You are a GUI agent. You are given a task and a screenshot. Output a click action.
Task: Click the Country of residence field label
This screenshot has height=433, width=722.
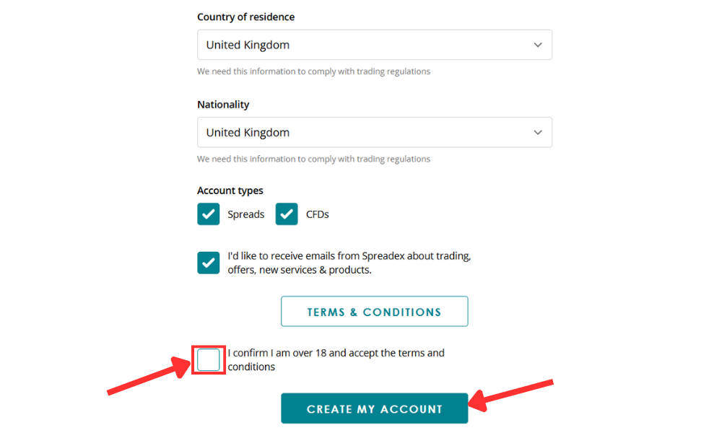coord(245,17)
